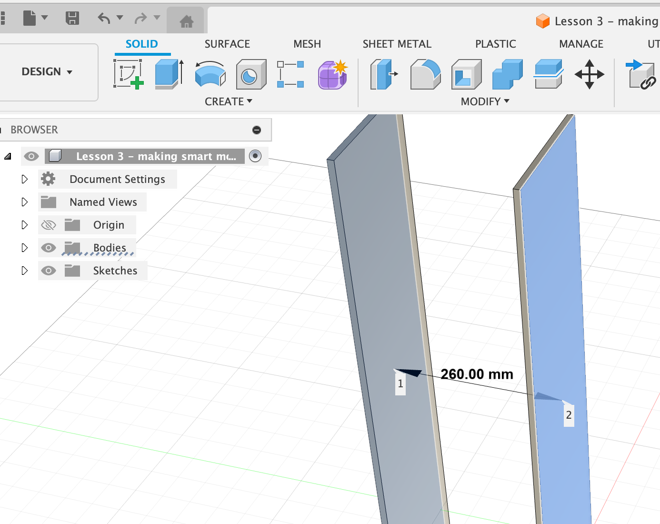Click the Save icon
Image resolution: width=660 pixels, height=524 pixels.
(x=72, y=19)
